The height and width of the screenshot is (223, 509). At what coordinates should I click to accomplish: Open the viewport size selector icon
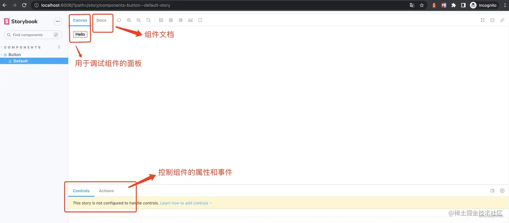click(x=180, y=20)
